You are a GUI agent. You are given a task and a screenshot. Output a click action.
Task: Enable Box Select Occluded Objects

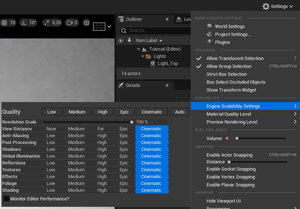pos(246,82)
